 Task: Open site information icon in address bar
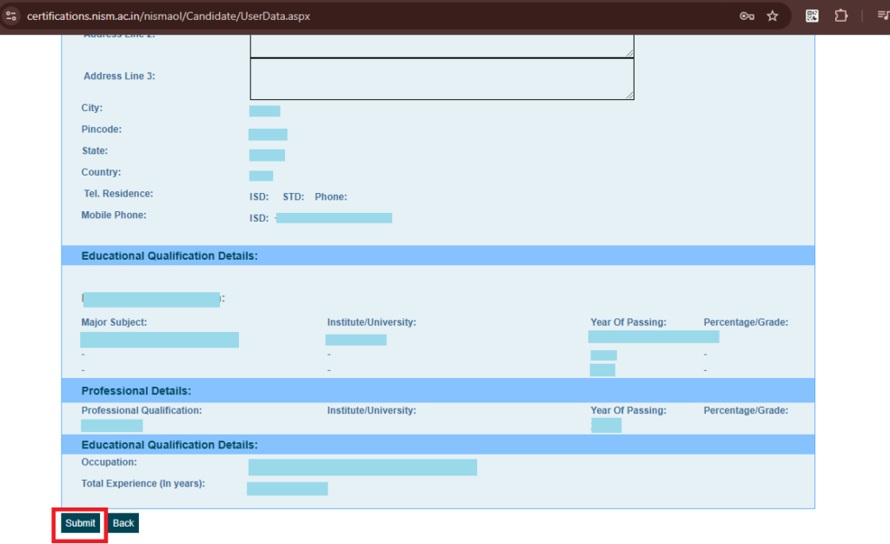(10, 16)
